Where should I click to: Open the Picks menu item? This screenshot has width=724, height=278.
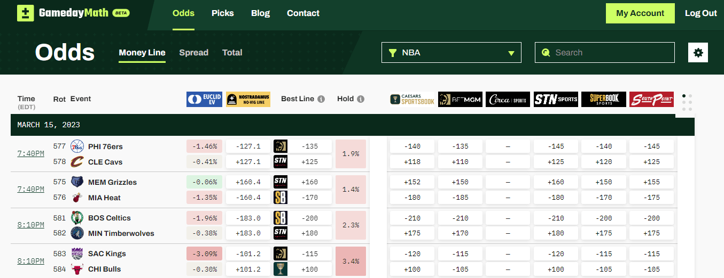pyautogui.click(x=222, y=13)
